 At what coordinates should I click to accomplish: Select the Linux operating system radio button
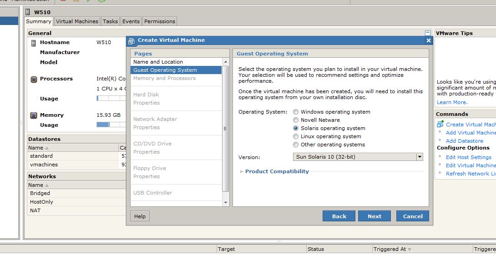click(297, 136)
